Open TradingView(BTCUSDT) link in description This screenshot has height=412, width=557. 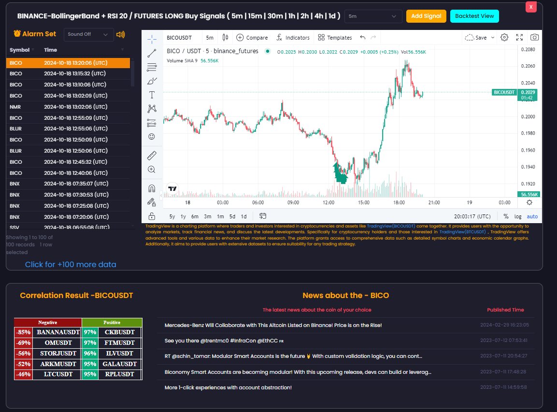click(463, 232)
